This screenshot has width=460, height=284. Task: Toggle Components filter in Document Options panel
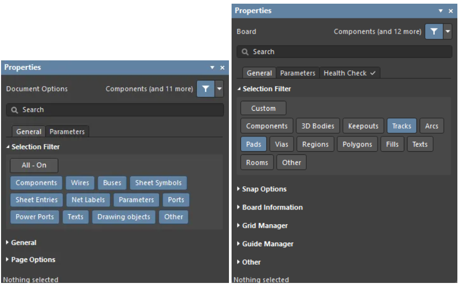[36, 183]
